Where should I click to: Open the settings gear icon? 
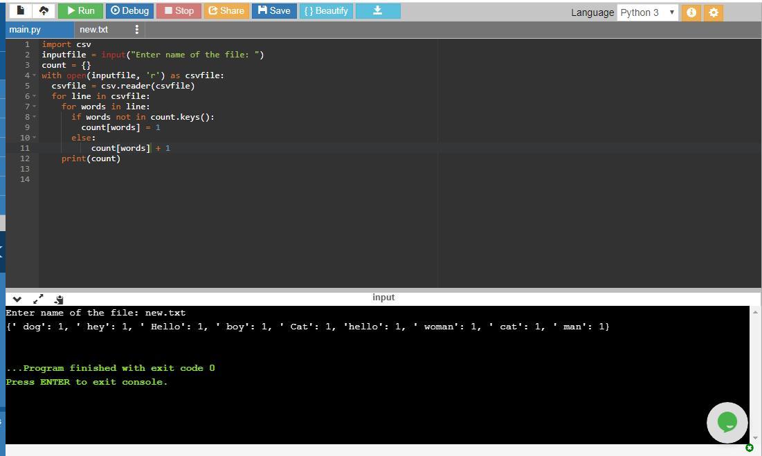(714, 12)
